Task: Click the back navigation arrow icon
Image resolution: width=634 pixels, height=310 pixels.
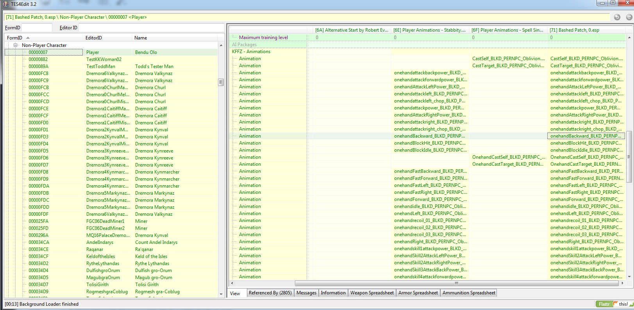Action: coord(617,17)
